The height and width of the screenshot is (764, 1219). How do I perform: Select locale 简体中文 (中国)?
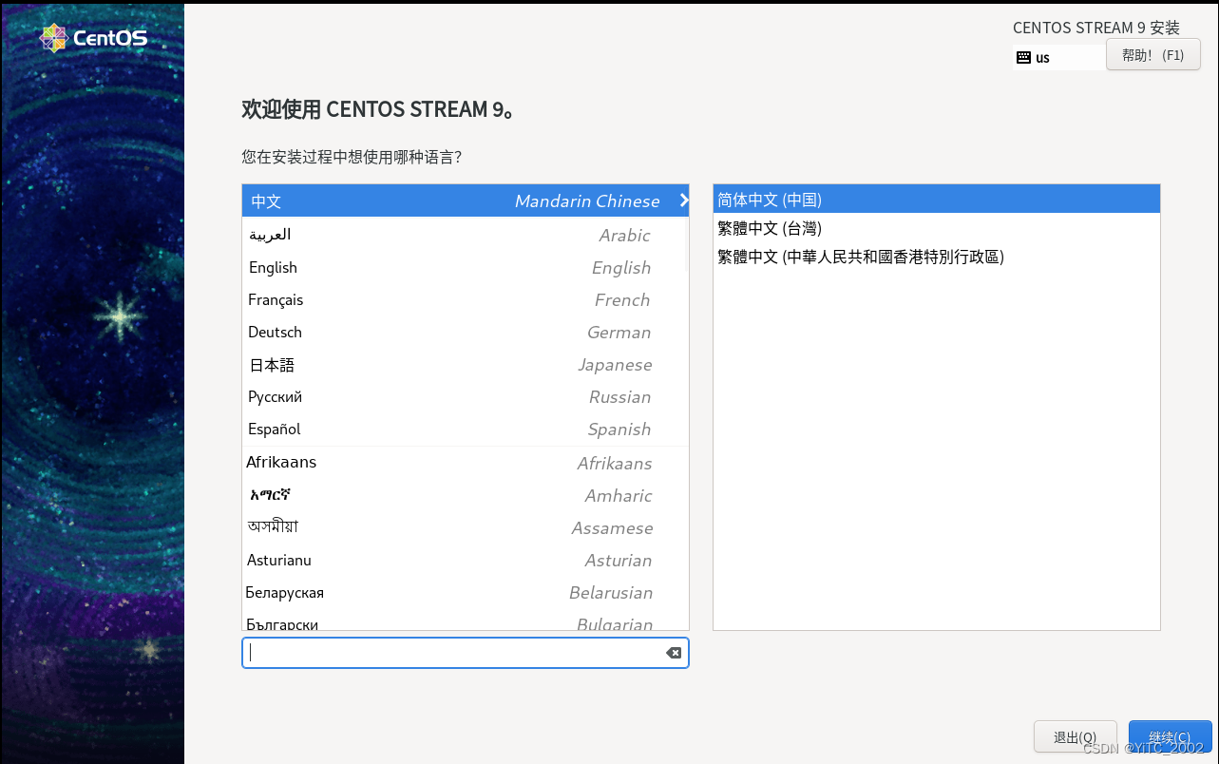tap(937, 200)
